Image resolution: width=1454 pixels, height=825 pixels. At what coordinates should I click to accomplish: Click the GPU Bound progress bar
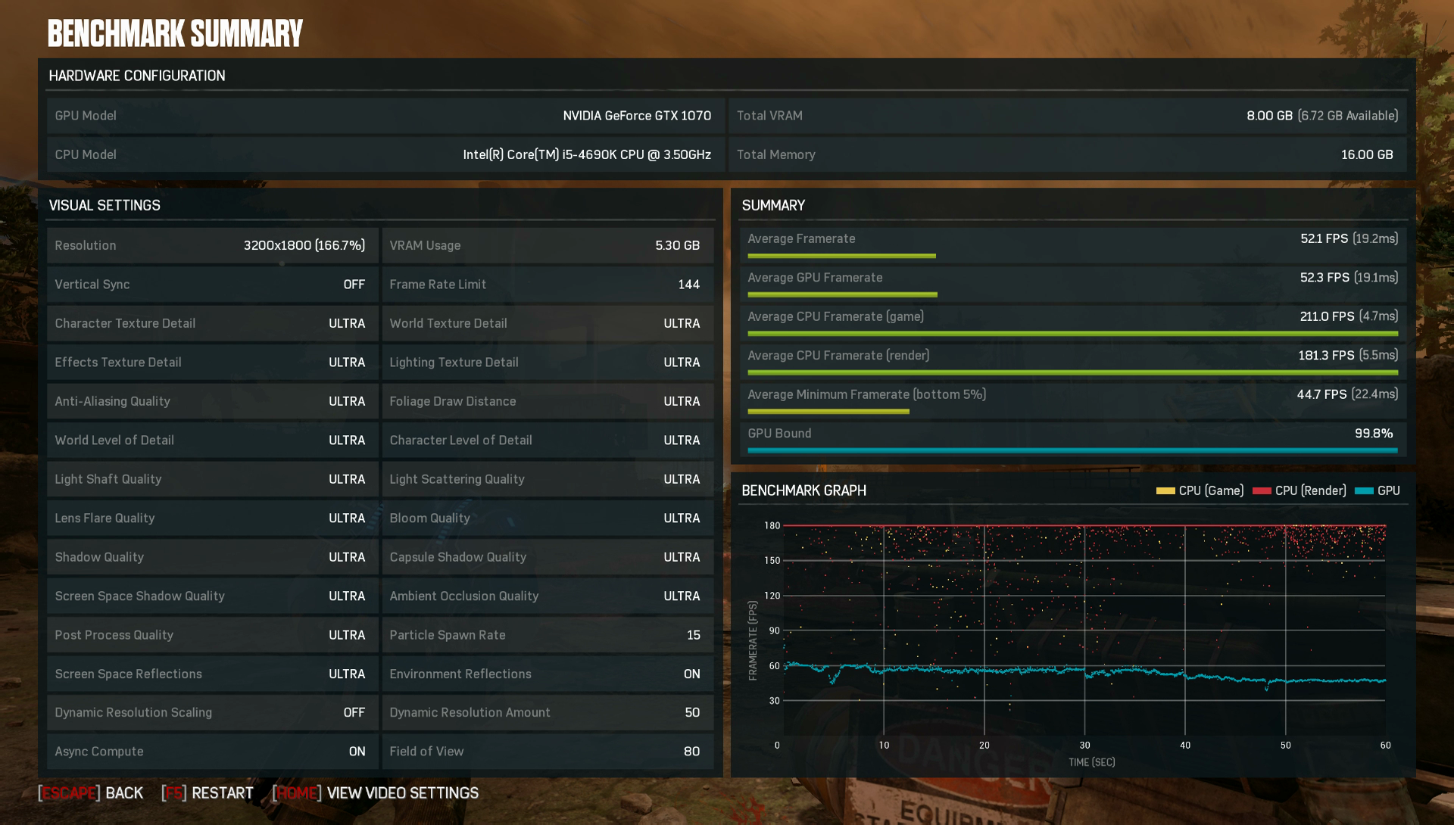tap(1072, 450)
